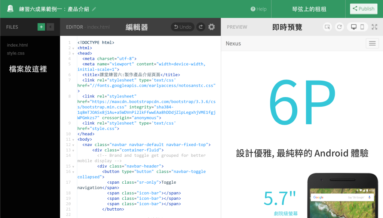Fold the head section on line 3

point(73,53)
